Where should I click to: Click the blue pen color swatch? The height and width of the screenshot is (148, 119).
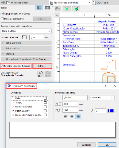(111, 111)
